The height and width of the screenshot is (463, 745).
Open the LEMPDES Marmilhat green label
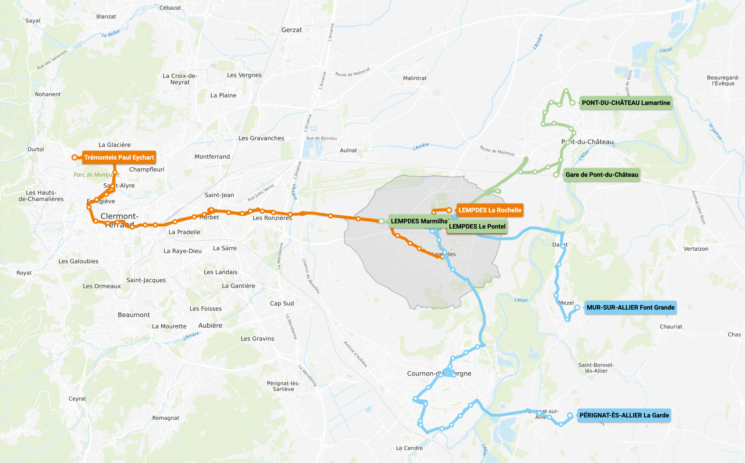(x=419, y=221)
